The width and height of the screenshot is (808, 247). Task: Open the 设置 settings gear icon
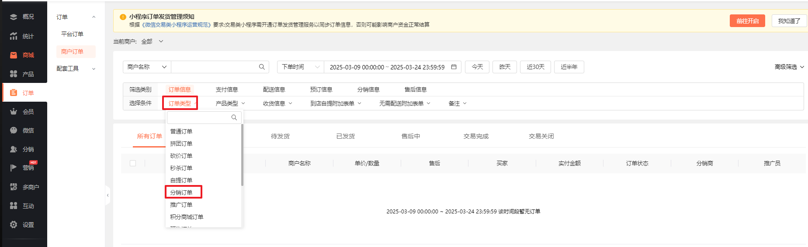(x=14, y=224)
